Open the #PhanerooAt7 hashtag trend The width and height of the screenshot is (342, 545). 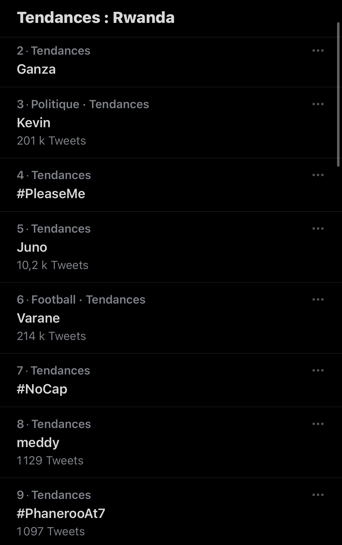pos(61,514)
